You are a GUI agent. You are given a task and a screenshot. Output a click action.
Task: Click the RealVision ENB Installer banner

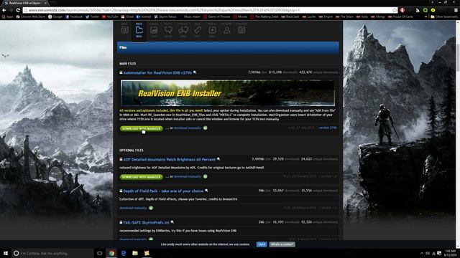click(x=228, y=93)
